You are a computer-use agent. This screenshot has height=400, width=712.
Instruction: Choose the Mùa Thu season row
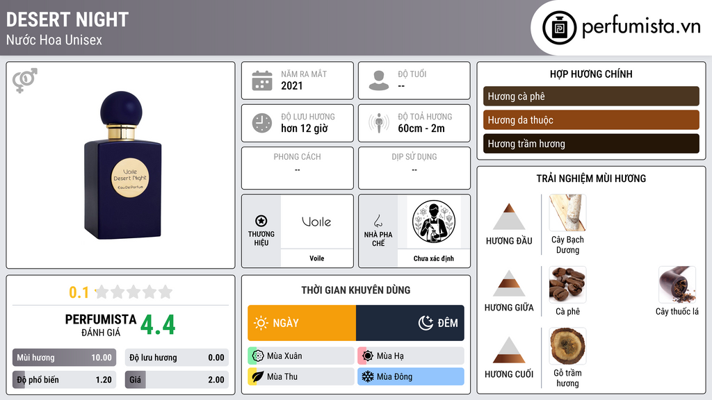coord(301,376)
